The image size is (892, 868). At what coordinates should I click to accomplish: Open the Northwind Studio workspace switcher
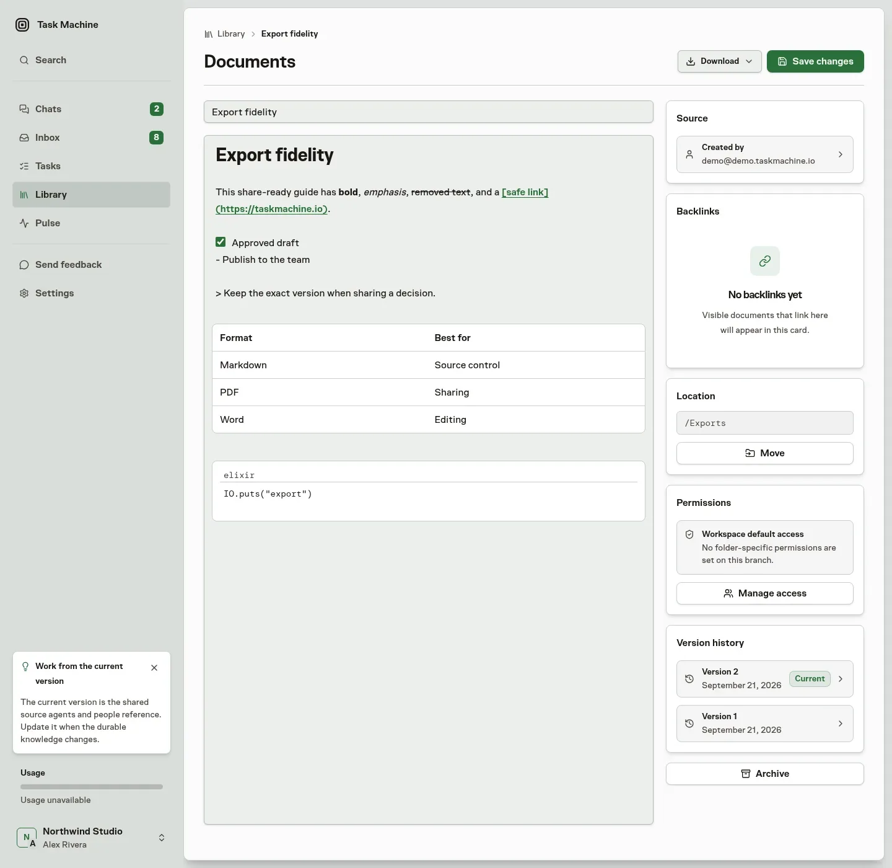91,838
